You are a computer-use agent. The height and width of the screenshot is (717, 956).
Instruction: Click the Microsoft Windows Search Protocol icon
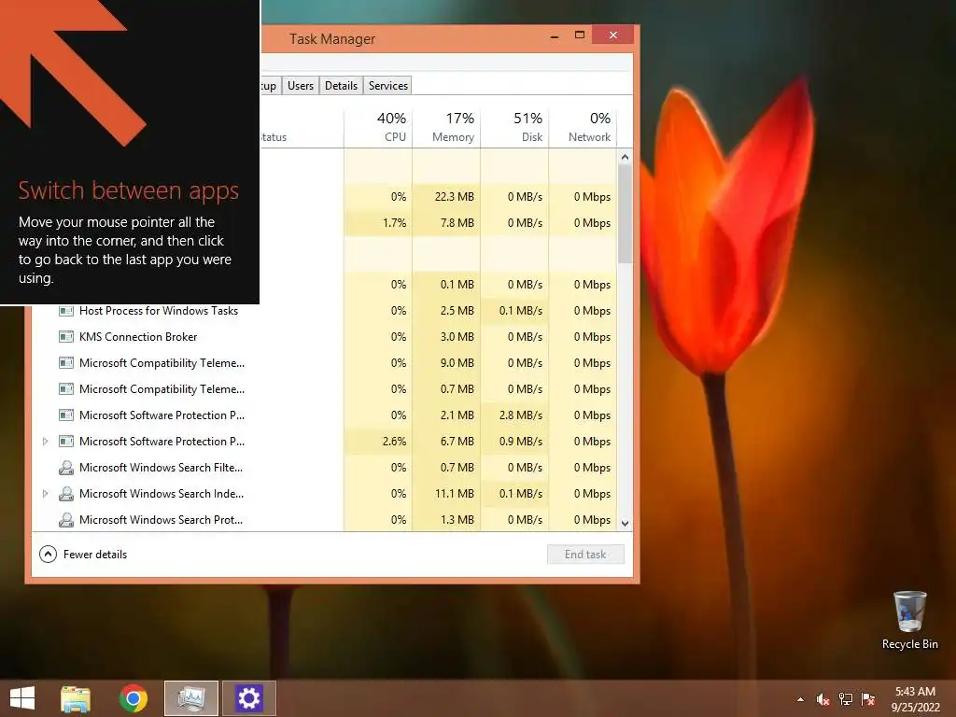click(66, 520)
